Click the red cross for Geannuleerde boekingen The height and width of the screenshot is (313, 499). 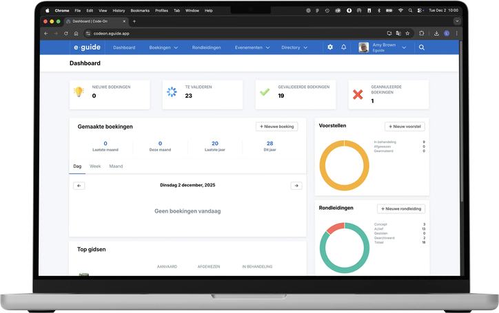(x=358, y=94)
